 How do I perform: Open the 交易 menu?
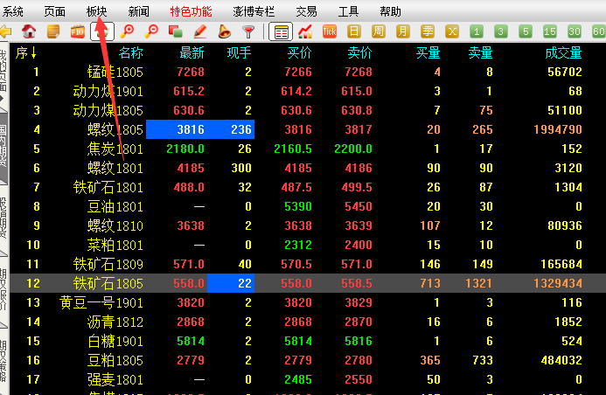[307, 11]
